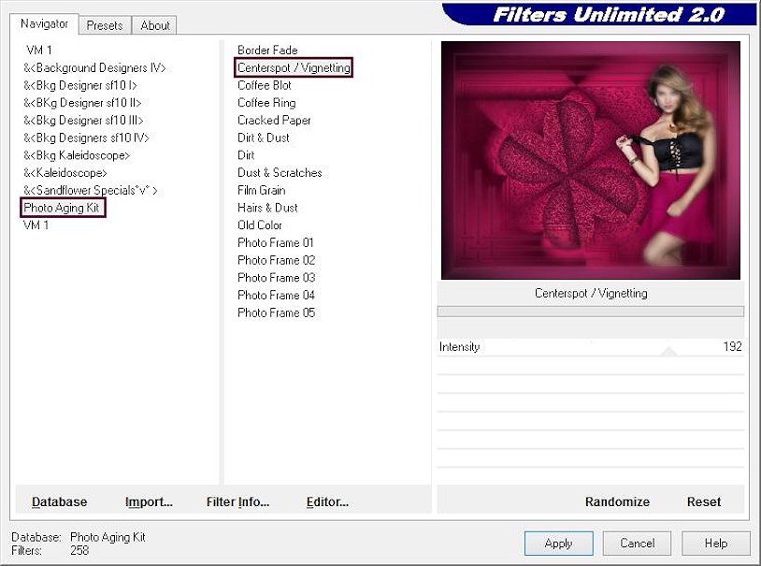The height and width of the screenshot is (566, 761).
Task: Click the Intensity slider handle
Action: click(x=668, y=352)
